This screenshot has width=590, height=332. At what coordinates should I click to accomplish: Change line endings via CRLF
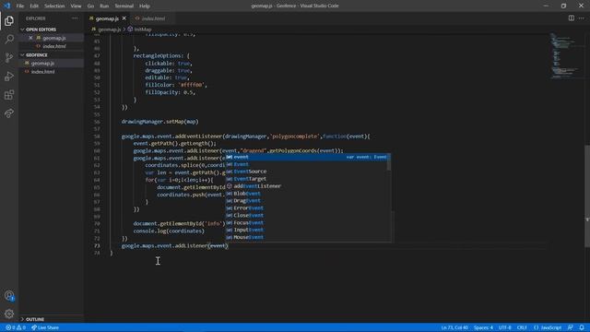click(522, 327)
